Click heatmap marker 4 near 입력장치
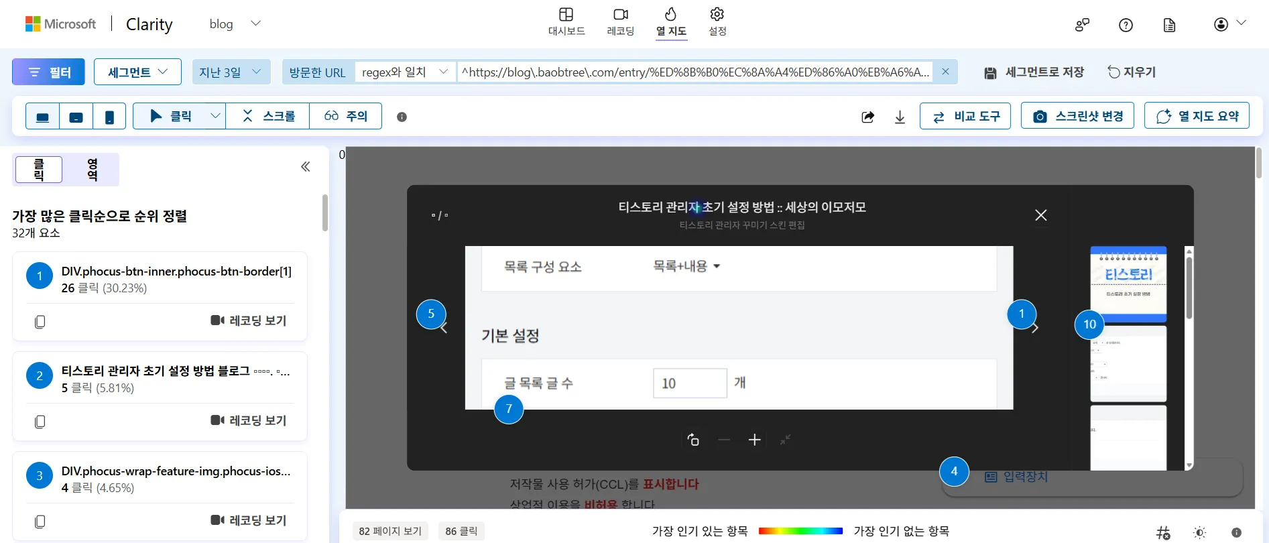The image size is (1269, 543). pos(954,471)
